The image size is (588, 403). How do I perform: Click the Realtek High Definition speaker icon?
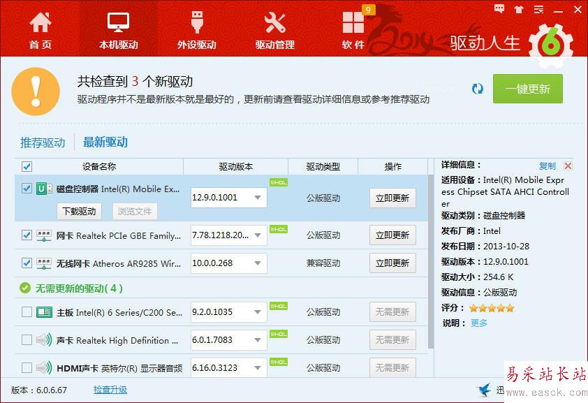click(x=44, y=340)
